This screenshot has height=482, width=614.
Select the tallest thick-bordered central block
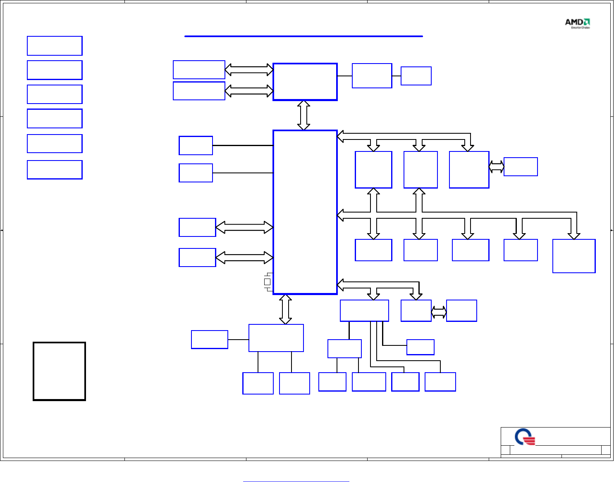tap(305, 212)
